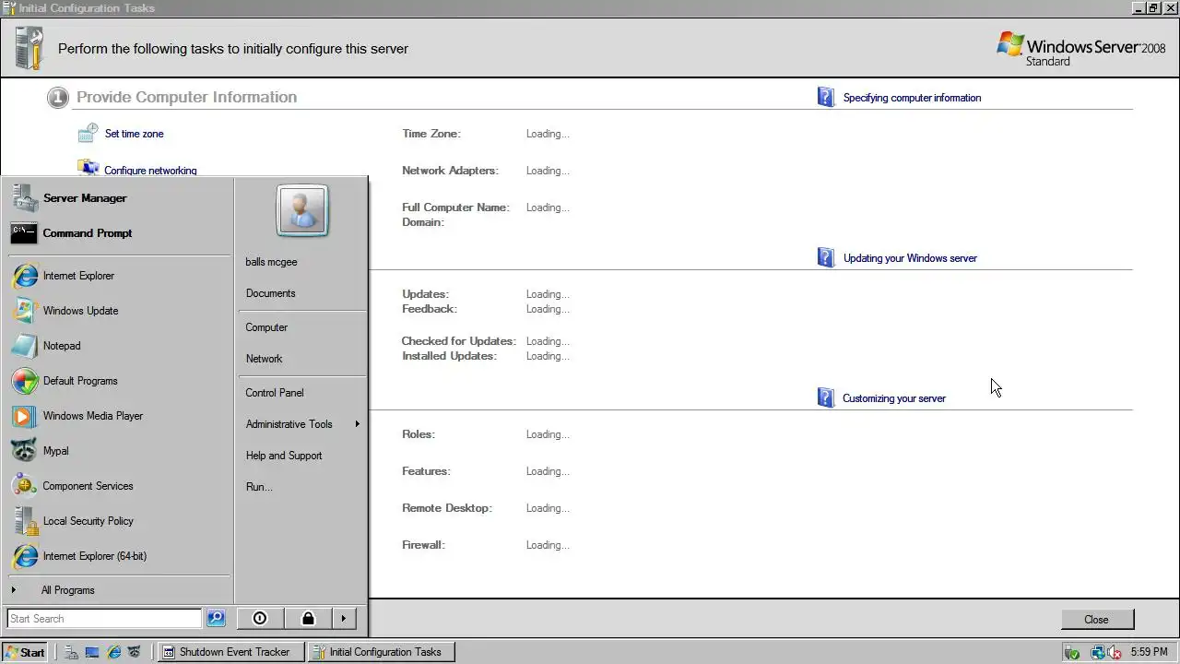
Task: Click the Start Search magnifier button
Action: (x=216, y=619)
